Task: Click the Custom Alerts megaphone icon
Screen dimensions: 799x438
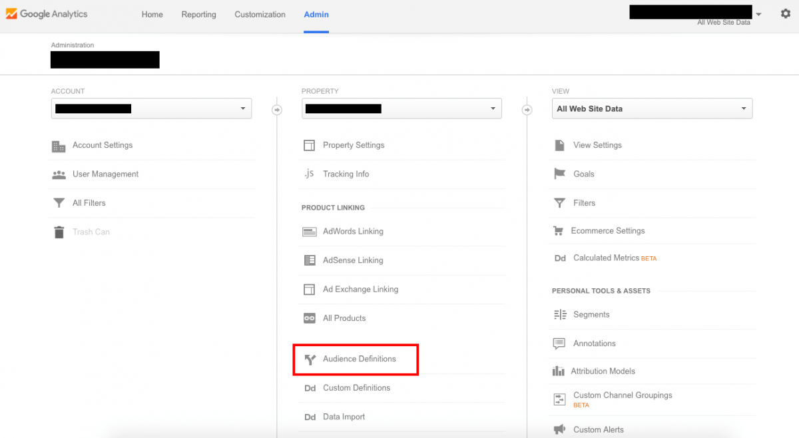Action: pos(559,430)
